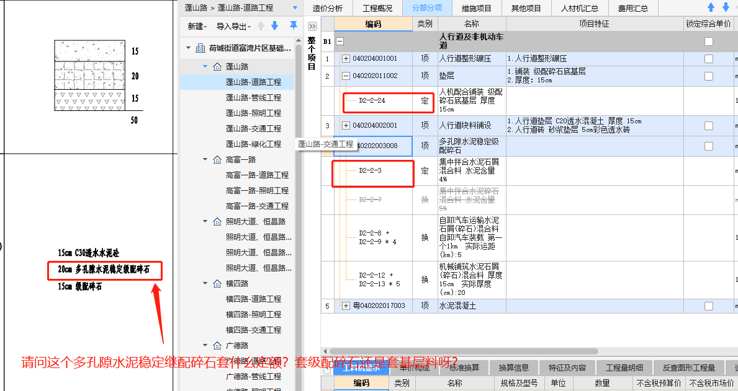738x391 pixels.
Task: Click the 横四路 house icon
Action: click(x=217, y=283)
